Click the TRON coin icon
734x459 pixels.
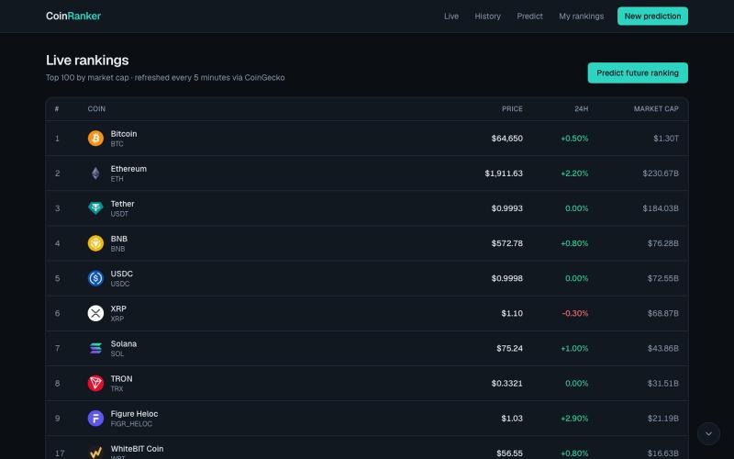pos(95,383)
